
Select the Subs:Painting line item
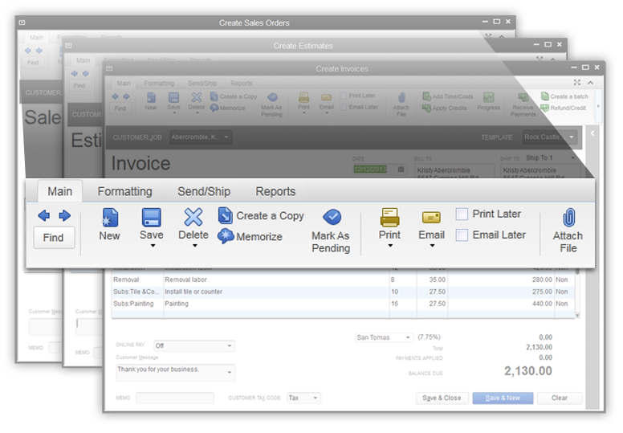(344, 304)
